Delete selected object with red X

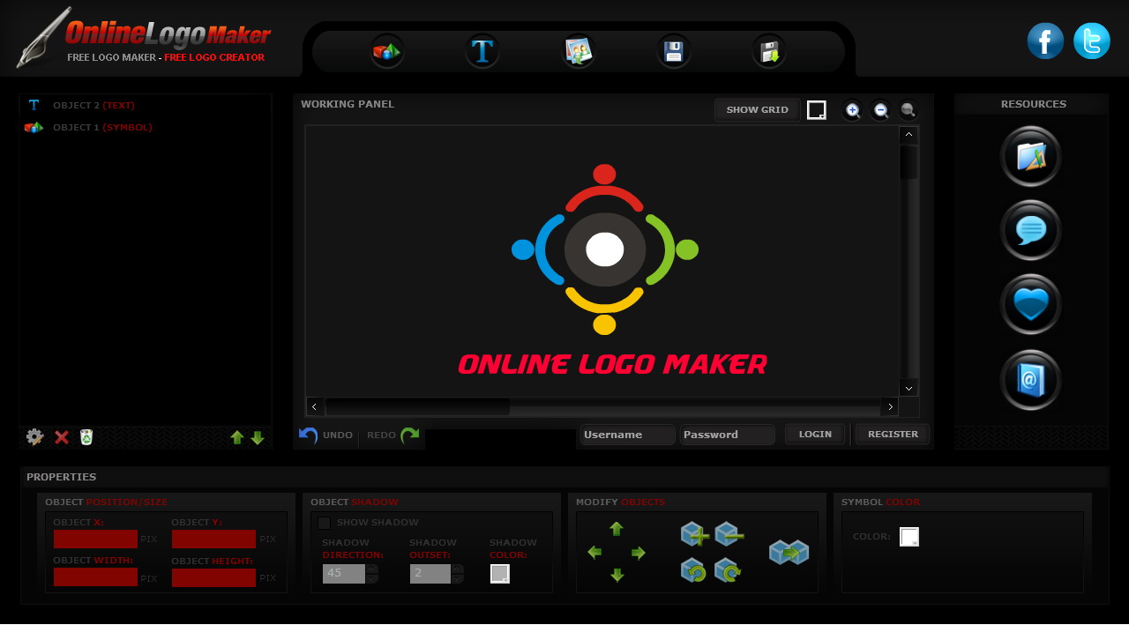[62, 437]
